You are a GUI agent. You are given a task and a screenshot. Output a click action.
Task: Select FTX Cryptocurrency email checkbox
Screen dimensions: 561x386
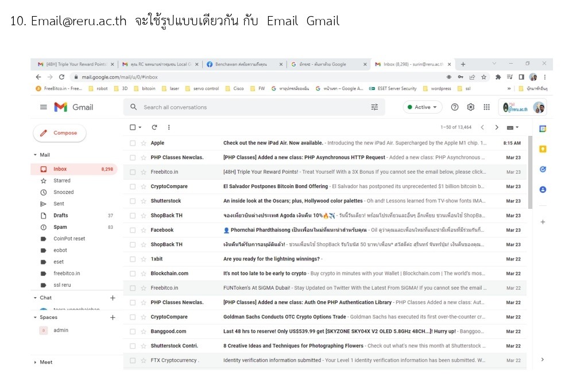(x=133, y=360)
